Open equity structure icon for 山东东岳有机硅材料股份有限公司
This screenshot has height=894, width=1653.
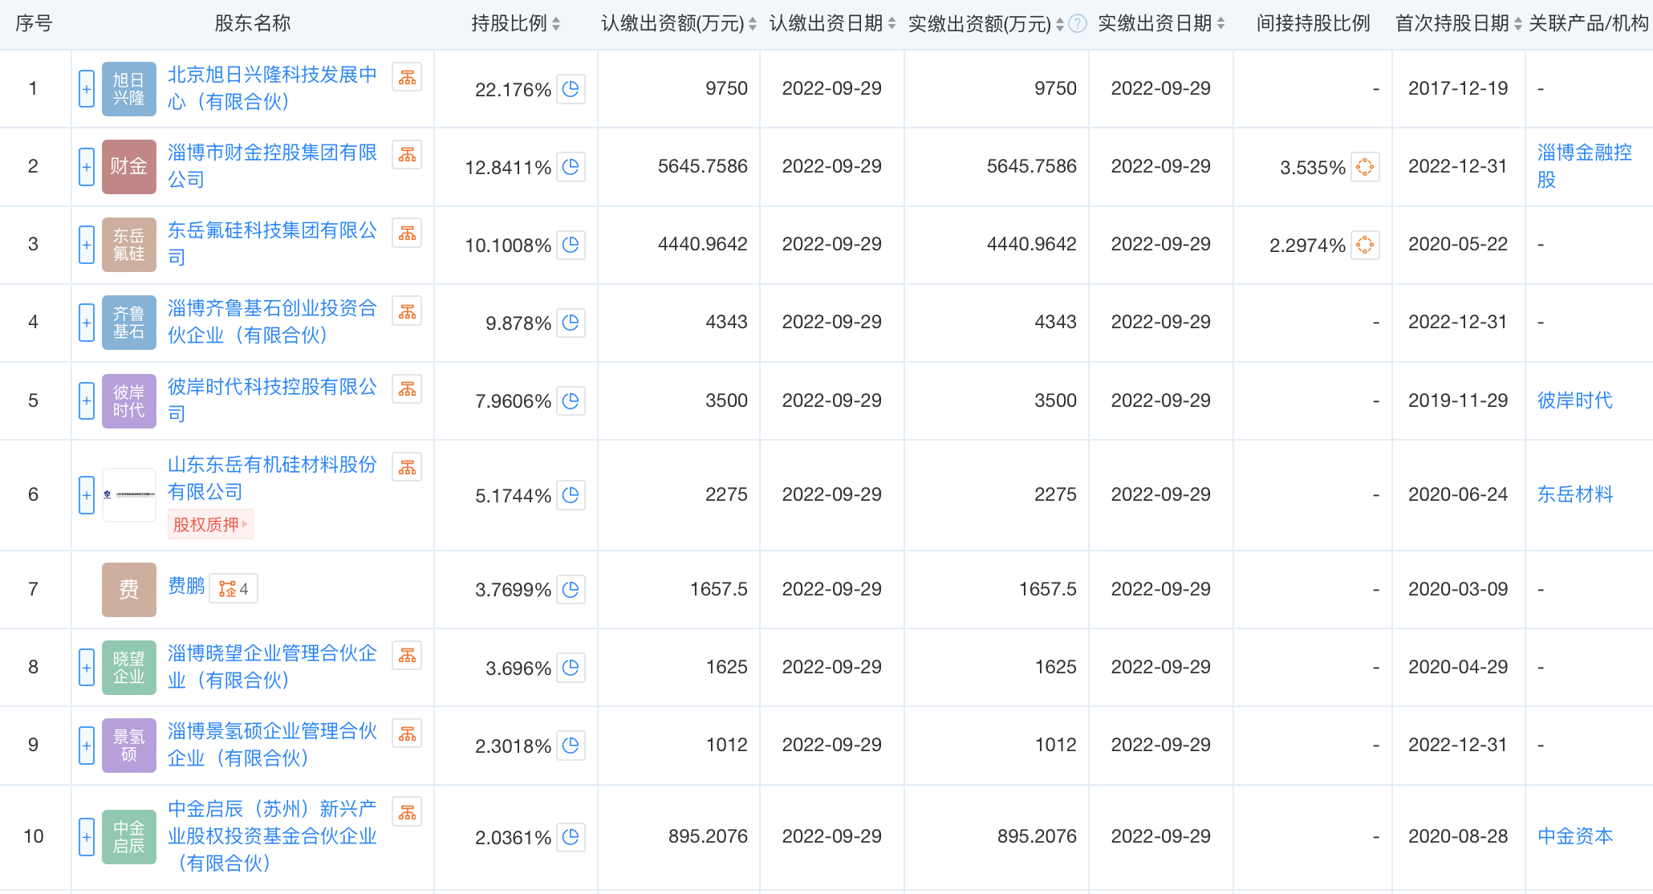pyautogui.click(x=407, y=467)
